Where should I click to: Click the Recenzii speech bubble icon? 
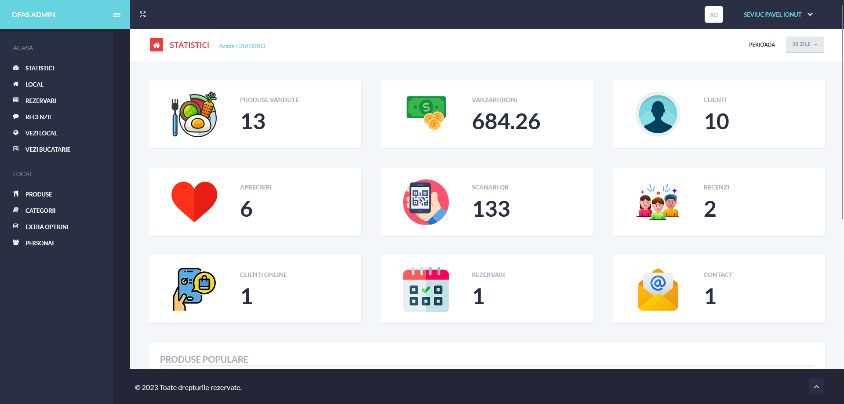click(16, 116)
